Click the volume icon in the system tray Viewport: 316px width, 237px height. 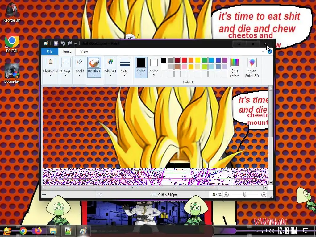[272, 231]
